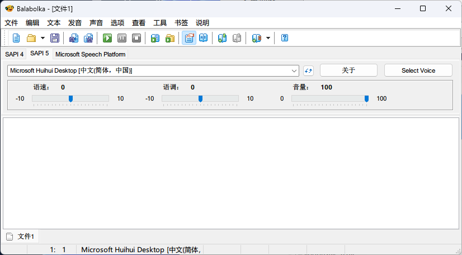Open the 发音 menu
The width and height of the screenshot is (462, 255).
pyautogui.click(x=75, y=23)
